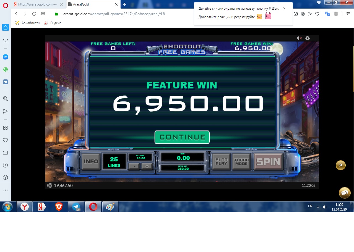The image size is (354, 252).
Task: Open the game INFO panel
Action: pos(91,161)
